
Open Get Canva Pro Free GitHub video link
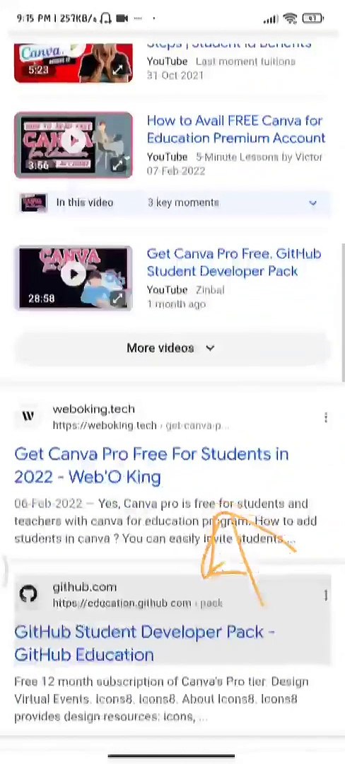pyautogui.click(x=233, y=262)
